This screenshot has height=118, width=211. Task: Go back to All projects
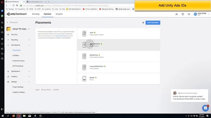coord(12,23)
